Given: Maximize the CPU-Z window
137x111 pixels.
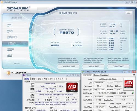Looking at the screenshot, I should (x=73, y=75).
